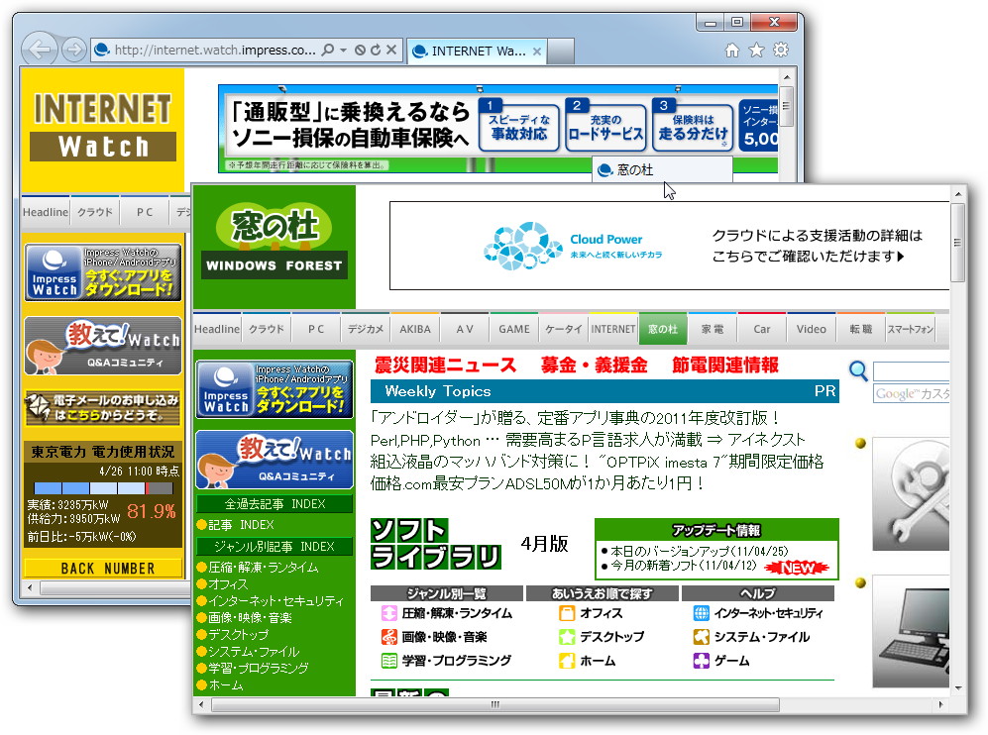Open the address bar history dropdown arrow

[x=343, y=50]
